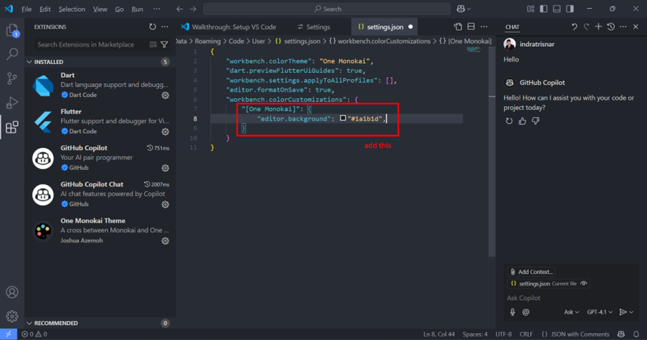Open notifications bell in status bar
This screenshot has width=647, height=340.
tap(636, 334)
